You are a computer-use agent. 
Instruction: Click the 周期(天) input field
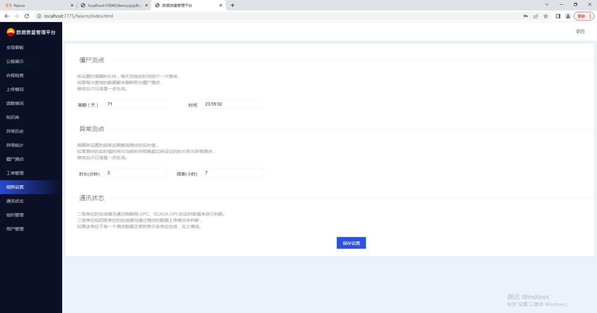[x=136, y=104]
